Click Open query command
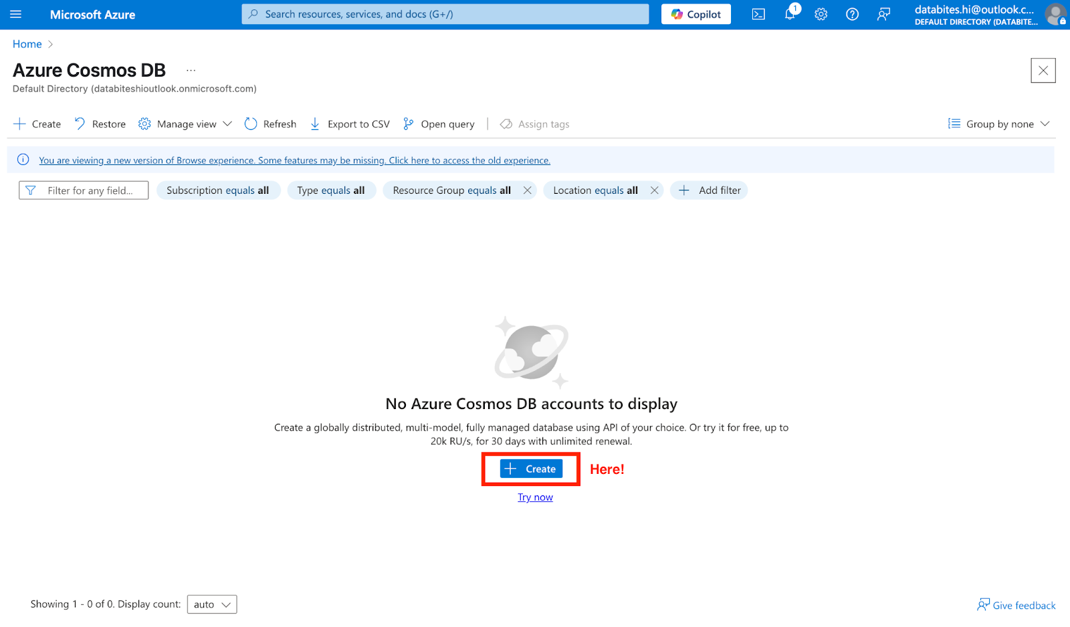 [439, 124]
